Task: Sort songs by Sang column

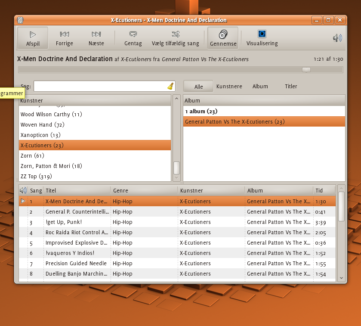Action: pos(36,190)
